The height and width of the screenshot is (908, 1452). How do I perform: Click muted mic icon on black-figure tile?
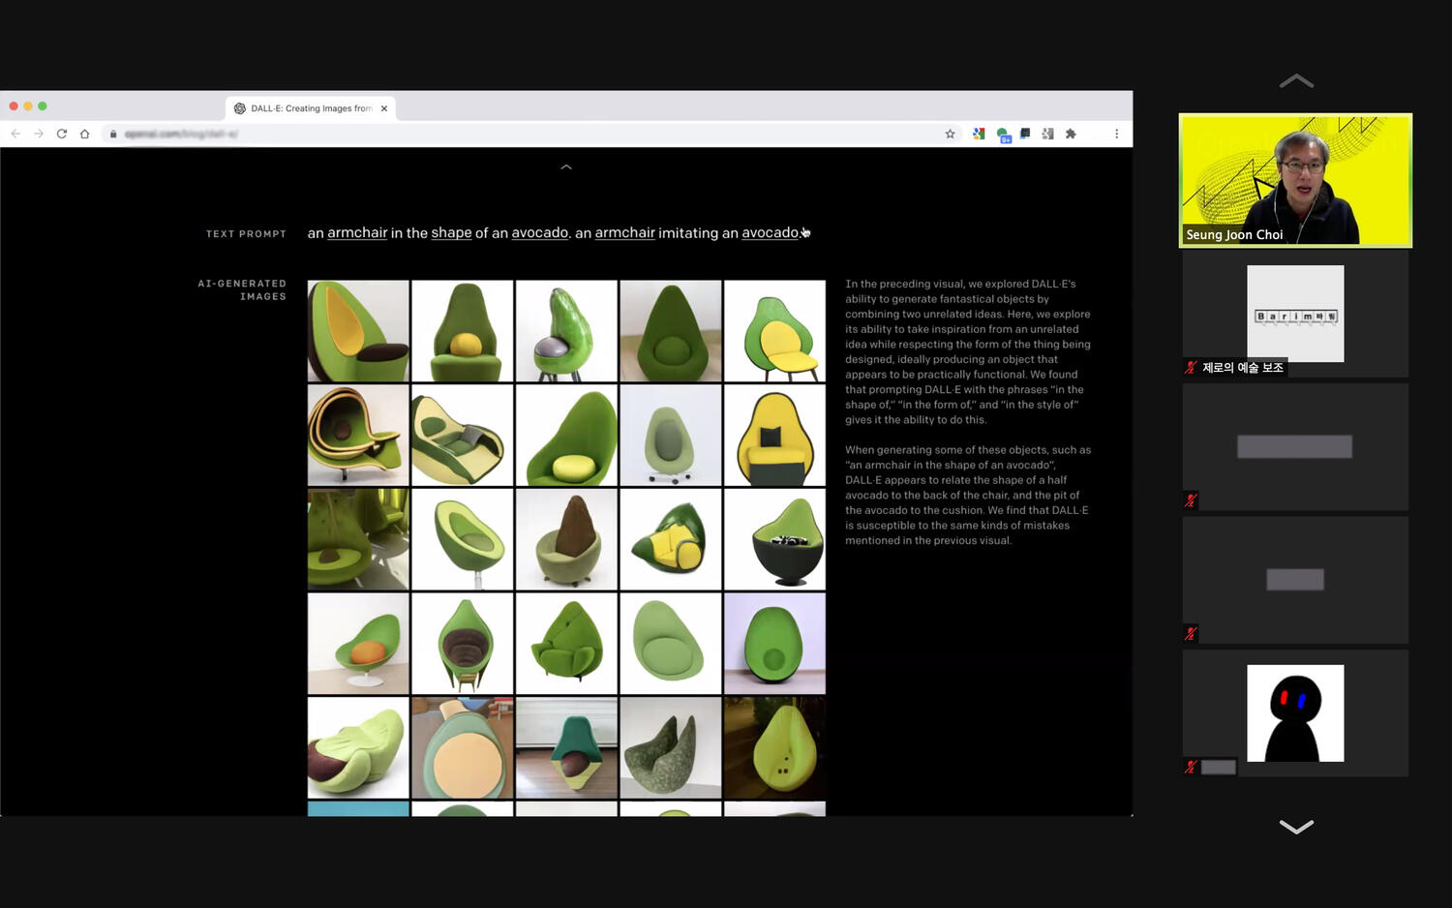[x=1191, y=767]
